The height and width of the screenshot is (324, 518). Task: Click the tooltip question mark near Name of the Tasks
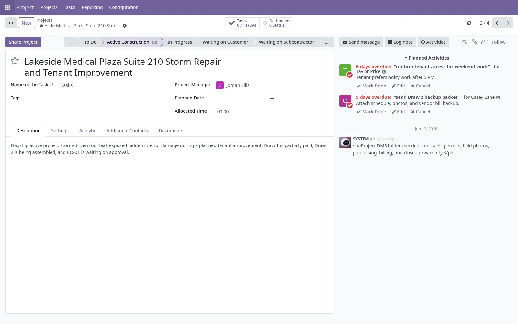pyautogui.click(x=52, y=83)
